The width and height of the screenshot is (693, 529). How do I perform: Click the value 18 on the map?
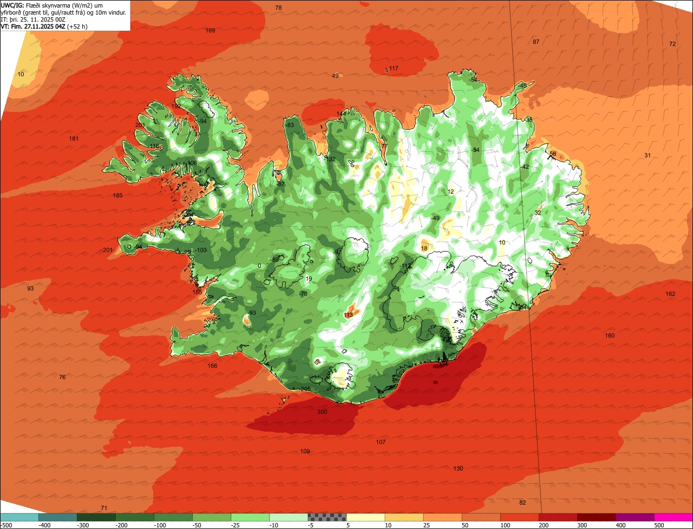(x=424, y=248)
